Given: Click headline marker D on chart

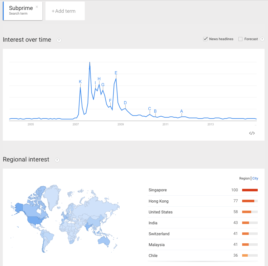Looking at the screenshot, I should tap(125, 103).
